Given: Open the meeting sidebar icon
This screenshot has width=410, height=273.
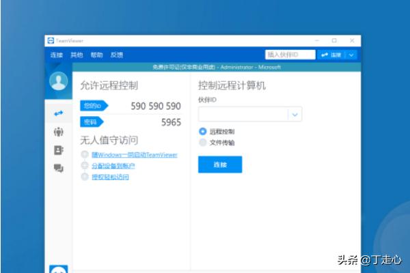Looking at the screenshot, I should tap(59, 132).
